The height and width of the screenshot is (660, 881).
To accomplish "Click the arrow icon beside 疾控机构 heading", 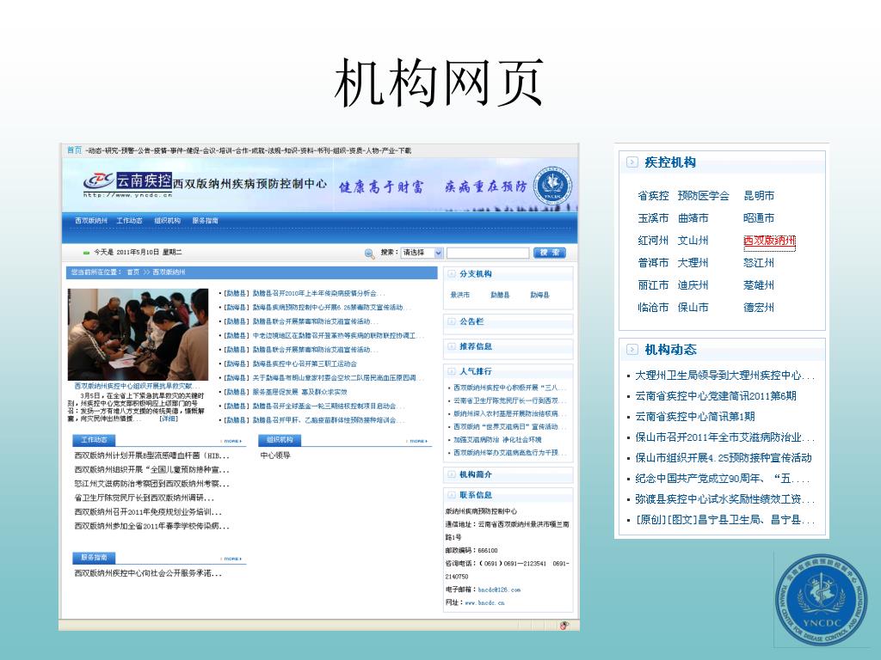I will (x=632, y=162).
